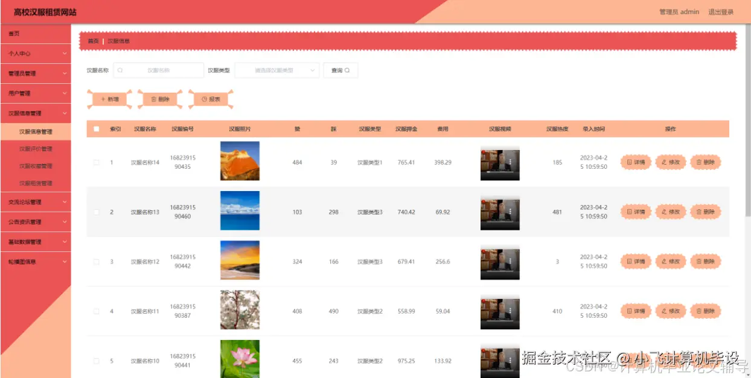Select the highlighted 汉服信息管理 submenu item

[36, 131]
